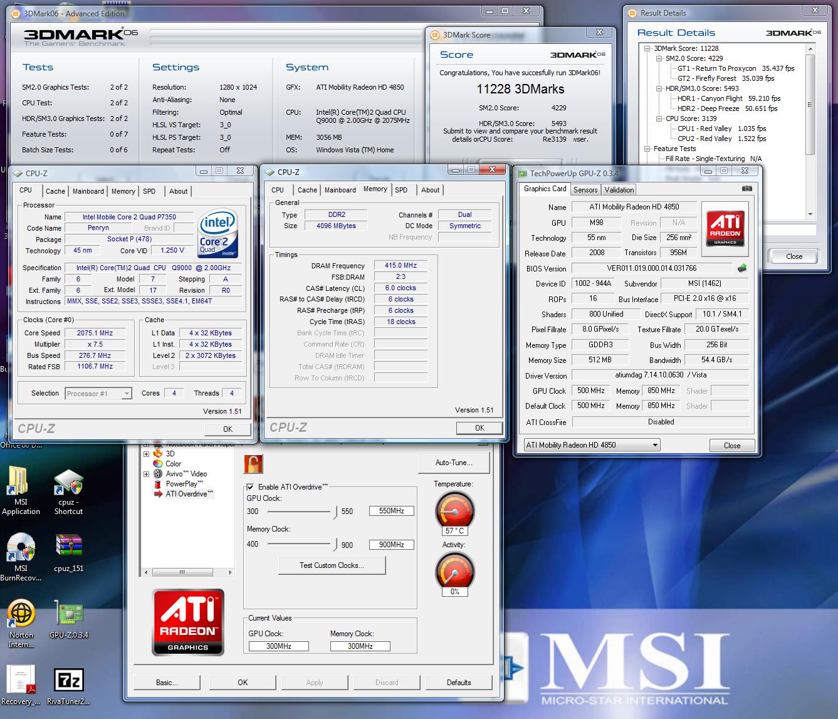838x719 pixels.
Task: Click the Memory Clock slider handle
Action: (334, 544)
